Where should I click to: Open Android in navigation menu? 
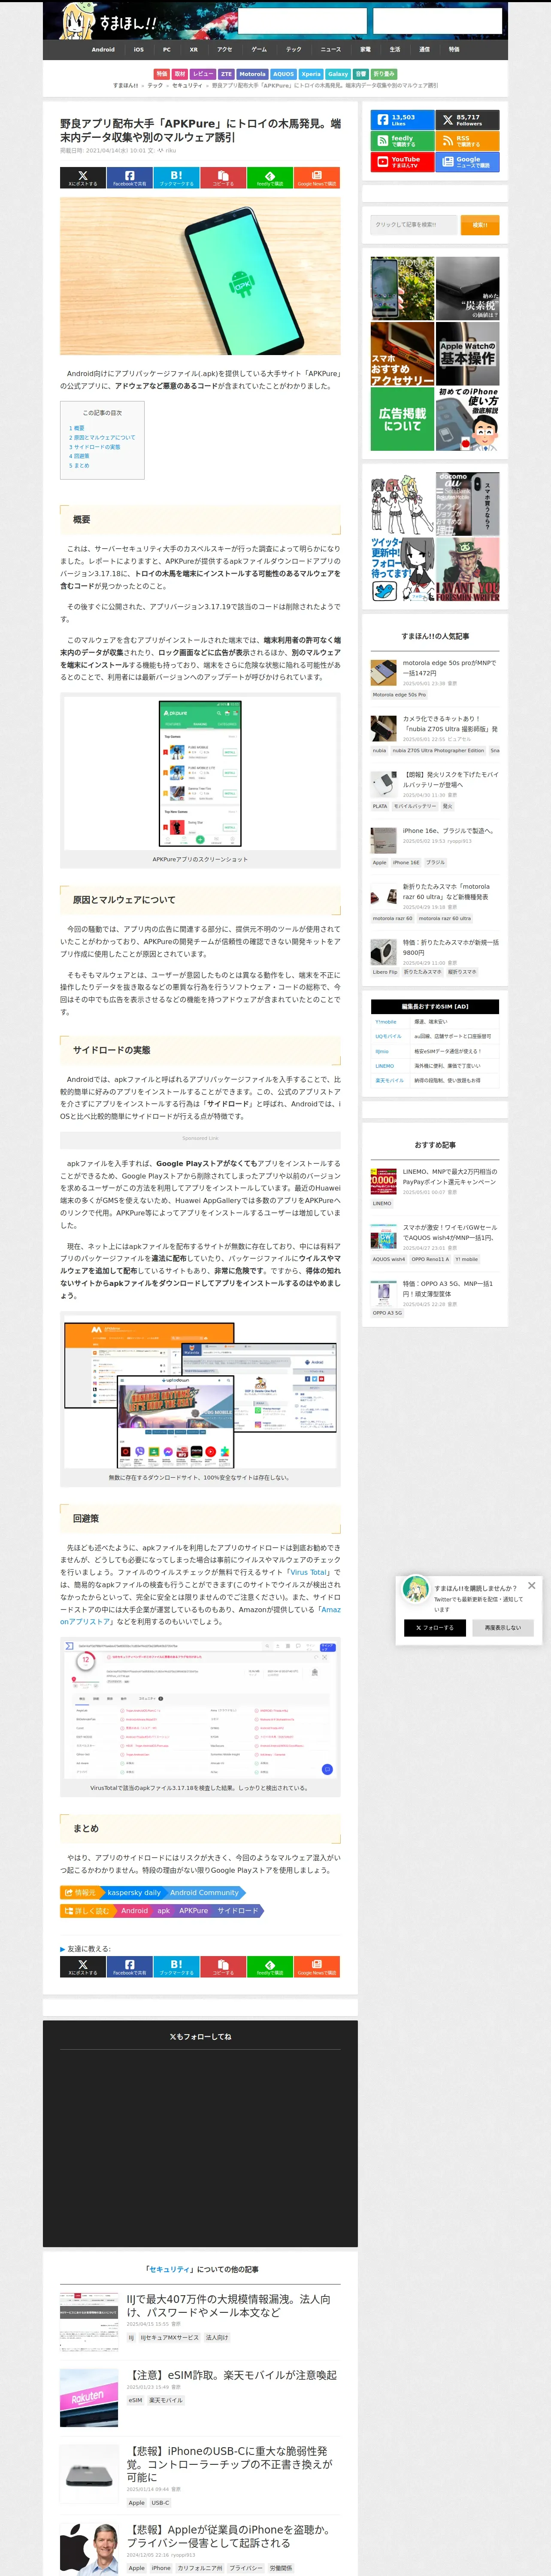tap(103, 49)
